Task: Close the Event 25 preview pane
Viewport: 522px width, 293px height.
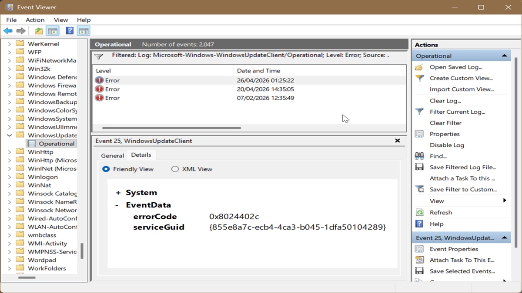Action: (397, 141)
